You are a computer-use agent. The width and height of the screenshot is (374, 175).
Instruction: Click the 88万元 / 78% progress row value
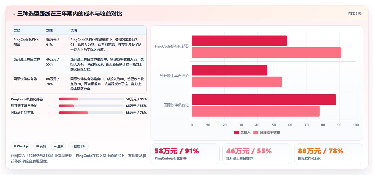136,113
